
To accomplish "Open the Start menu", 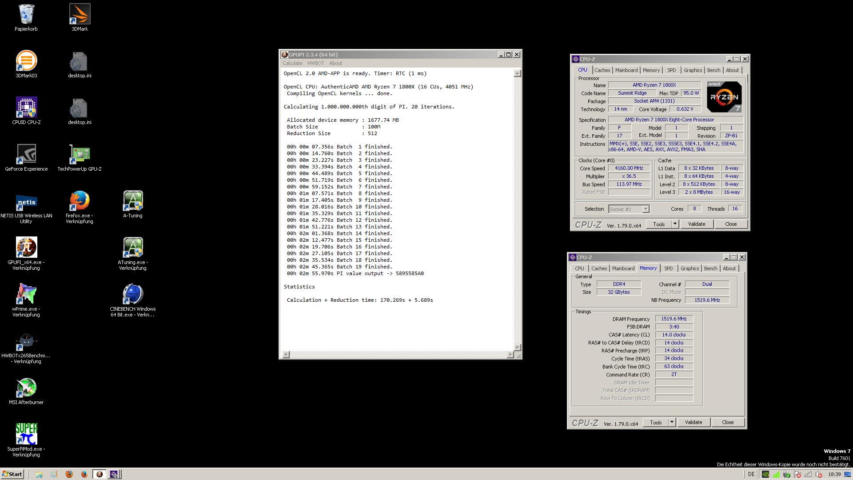I will click(x=12, y=474).
